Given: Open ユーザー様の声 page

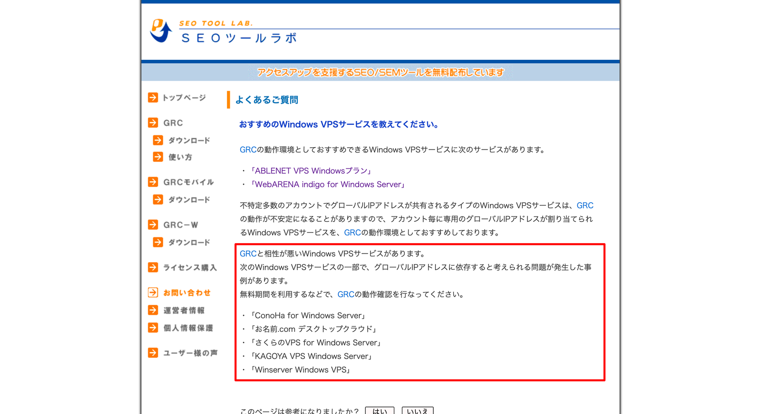Looking at the screenshot, I should (190, 353).
